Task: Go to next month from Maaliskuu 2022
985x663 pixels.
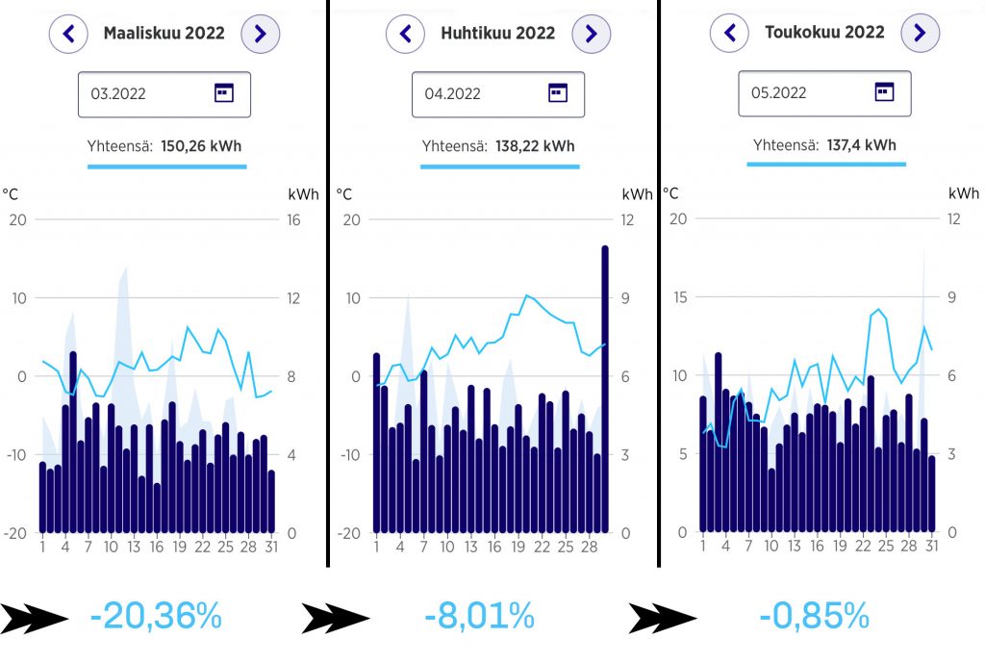Action: click(x=261, y=34)
